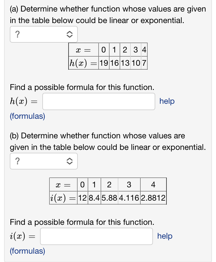Open the (formulas) link under i(x)
Viewport: 216px width, 262px height.
coord(27,251)
